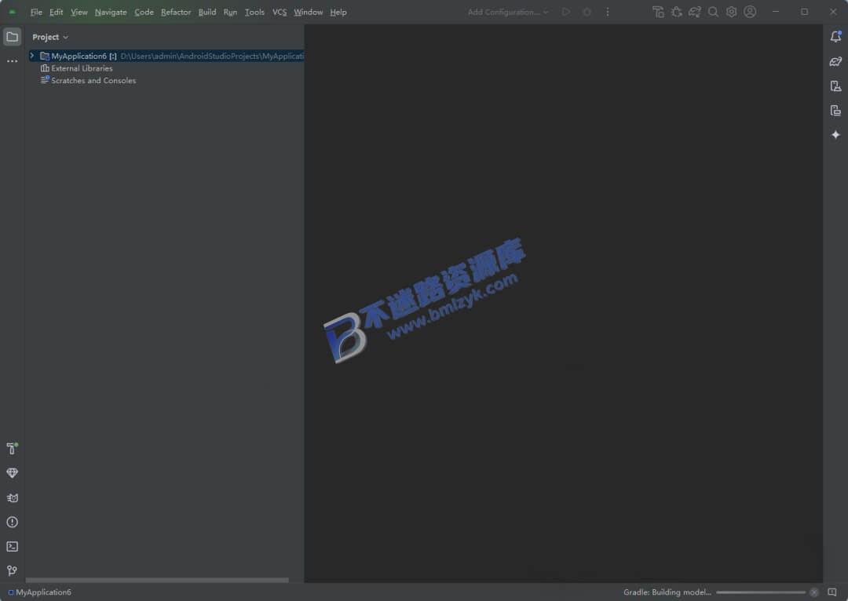Open the Edit menu
Viewport: 848px width, 601px height.
point(57,12)
